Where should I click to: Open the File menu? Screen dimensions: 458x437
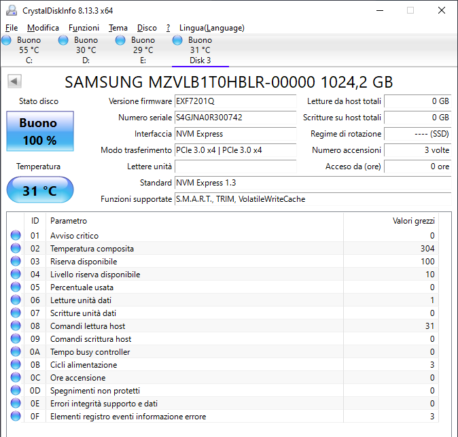[x=12, y=28]
